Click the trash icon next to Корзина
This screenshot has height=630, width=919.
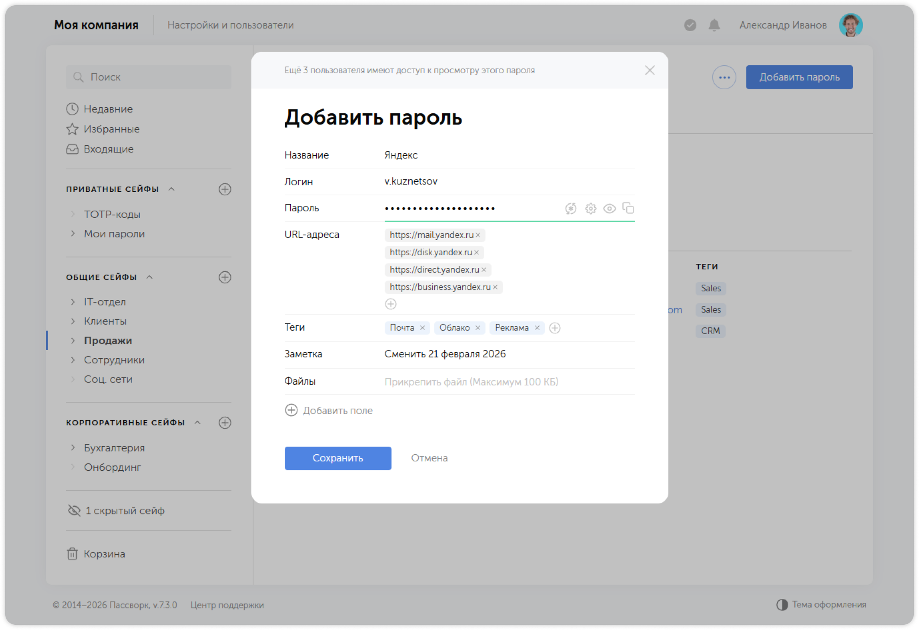72,553
